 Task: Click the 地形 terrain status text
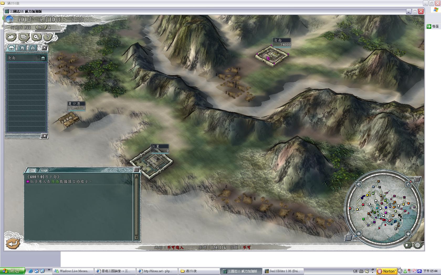coord(169,247)
